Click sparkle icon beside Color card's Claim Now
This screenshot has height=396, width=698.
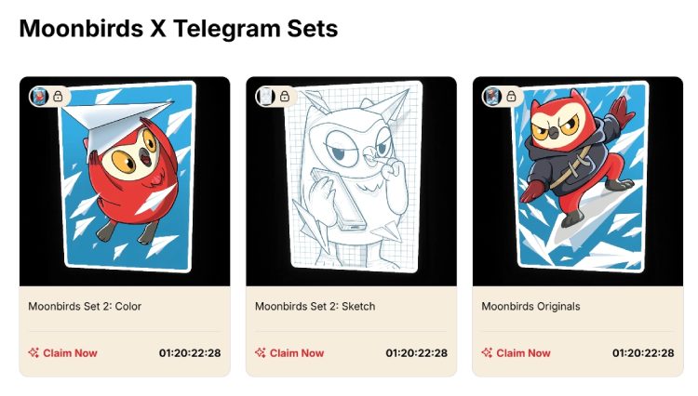[34, 353]
